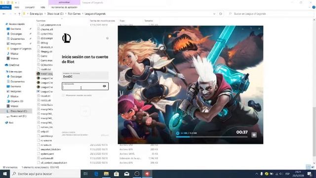Open the Archivo tab in File Explorer
Viewport: 316px width, 178px height.
(x=5, y=7)
